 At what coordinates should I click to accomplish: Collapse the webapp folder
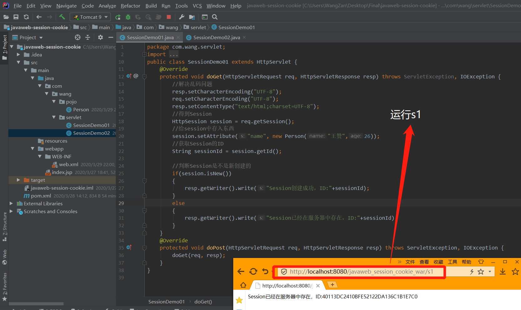pyautogui.click(x=33, y=149)
